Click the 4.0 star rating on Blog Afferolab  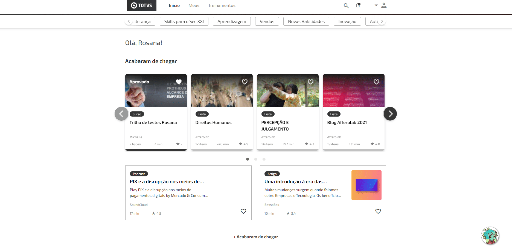point(375,144)
